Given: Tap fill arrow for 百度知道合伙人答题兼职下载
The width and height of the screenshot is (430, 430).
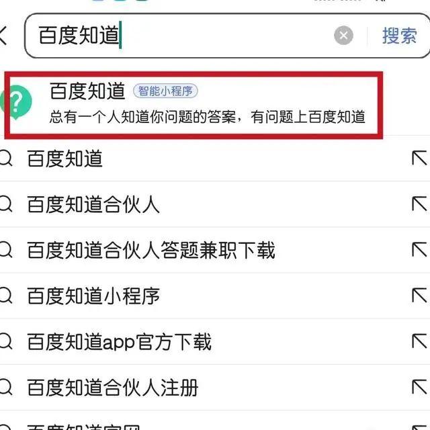Looking at the screenshot, I should tap(419, 250).
